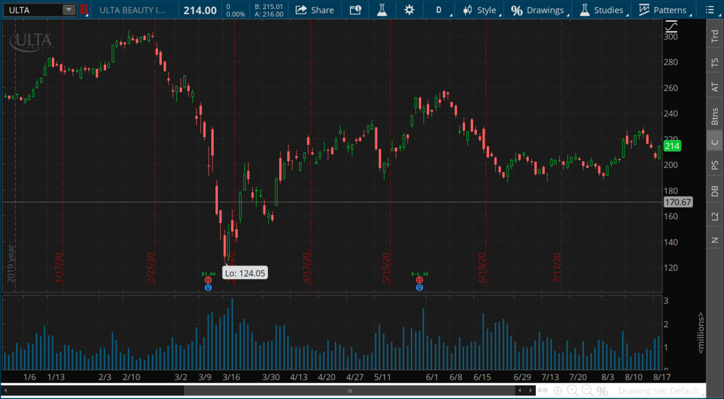Viewport: 724px width, 399px height.
Task: Open the Patterns menu
Action: click(x=664, y=10)
